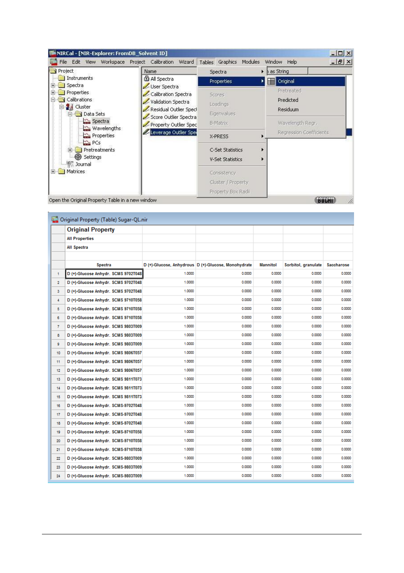Collapse the Cluster node
Viewport: 404px width, 573px height.
61,107
